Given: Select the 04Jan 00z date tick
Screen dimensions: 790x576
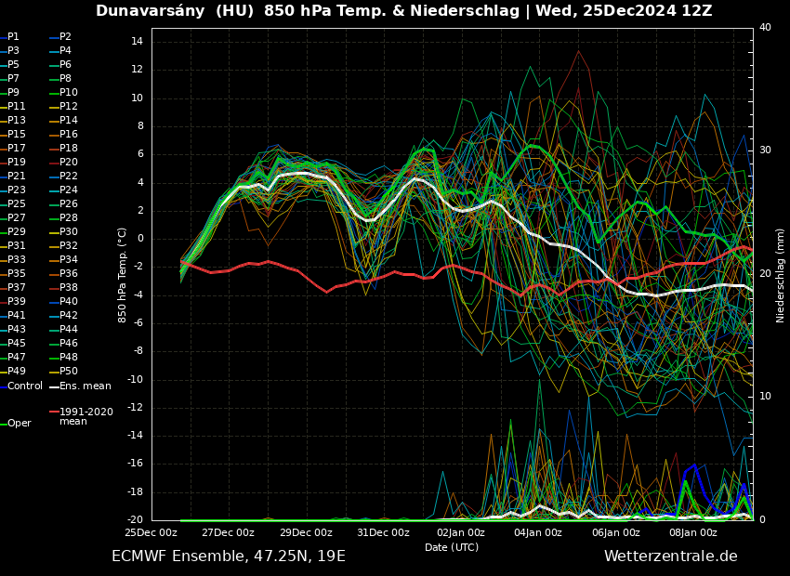Looking at the screenshot, I should pyautogui.click(x=538, y=533).
